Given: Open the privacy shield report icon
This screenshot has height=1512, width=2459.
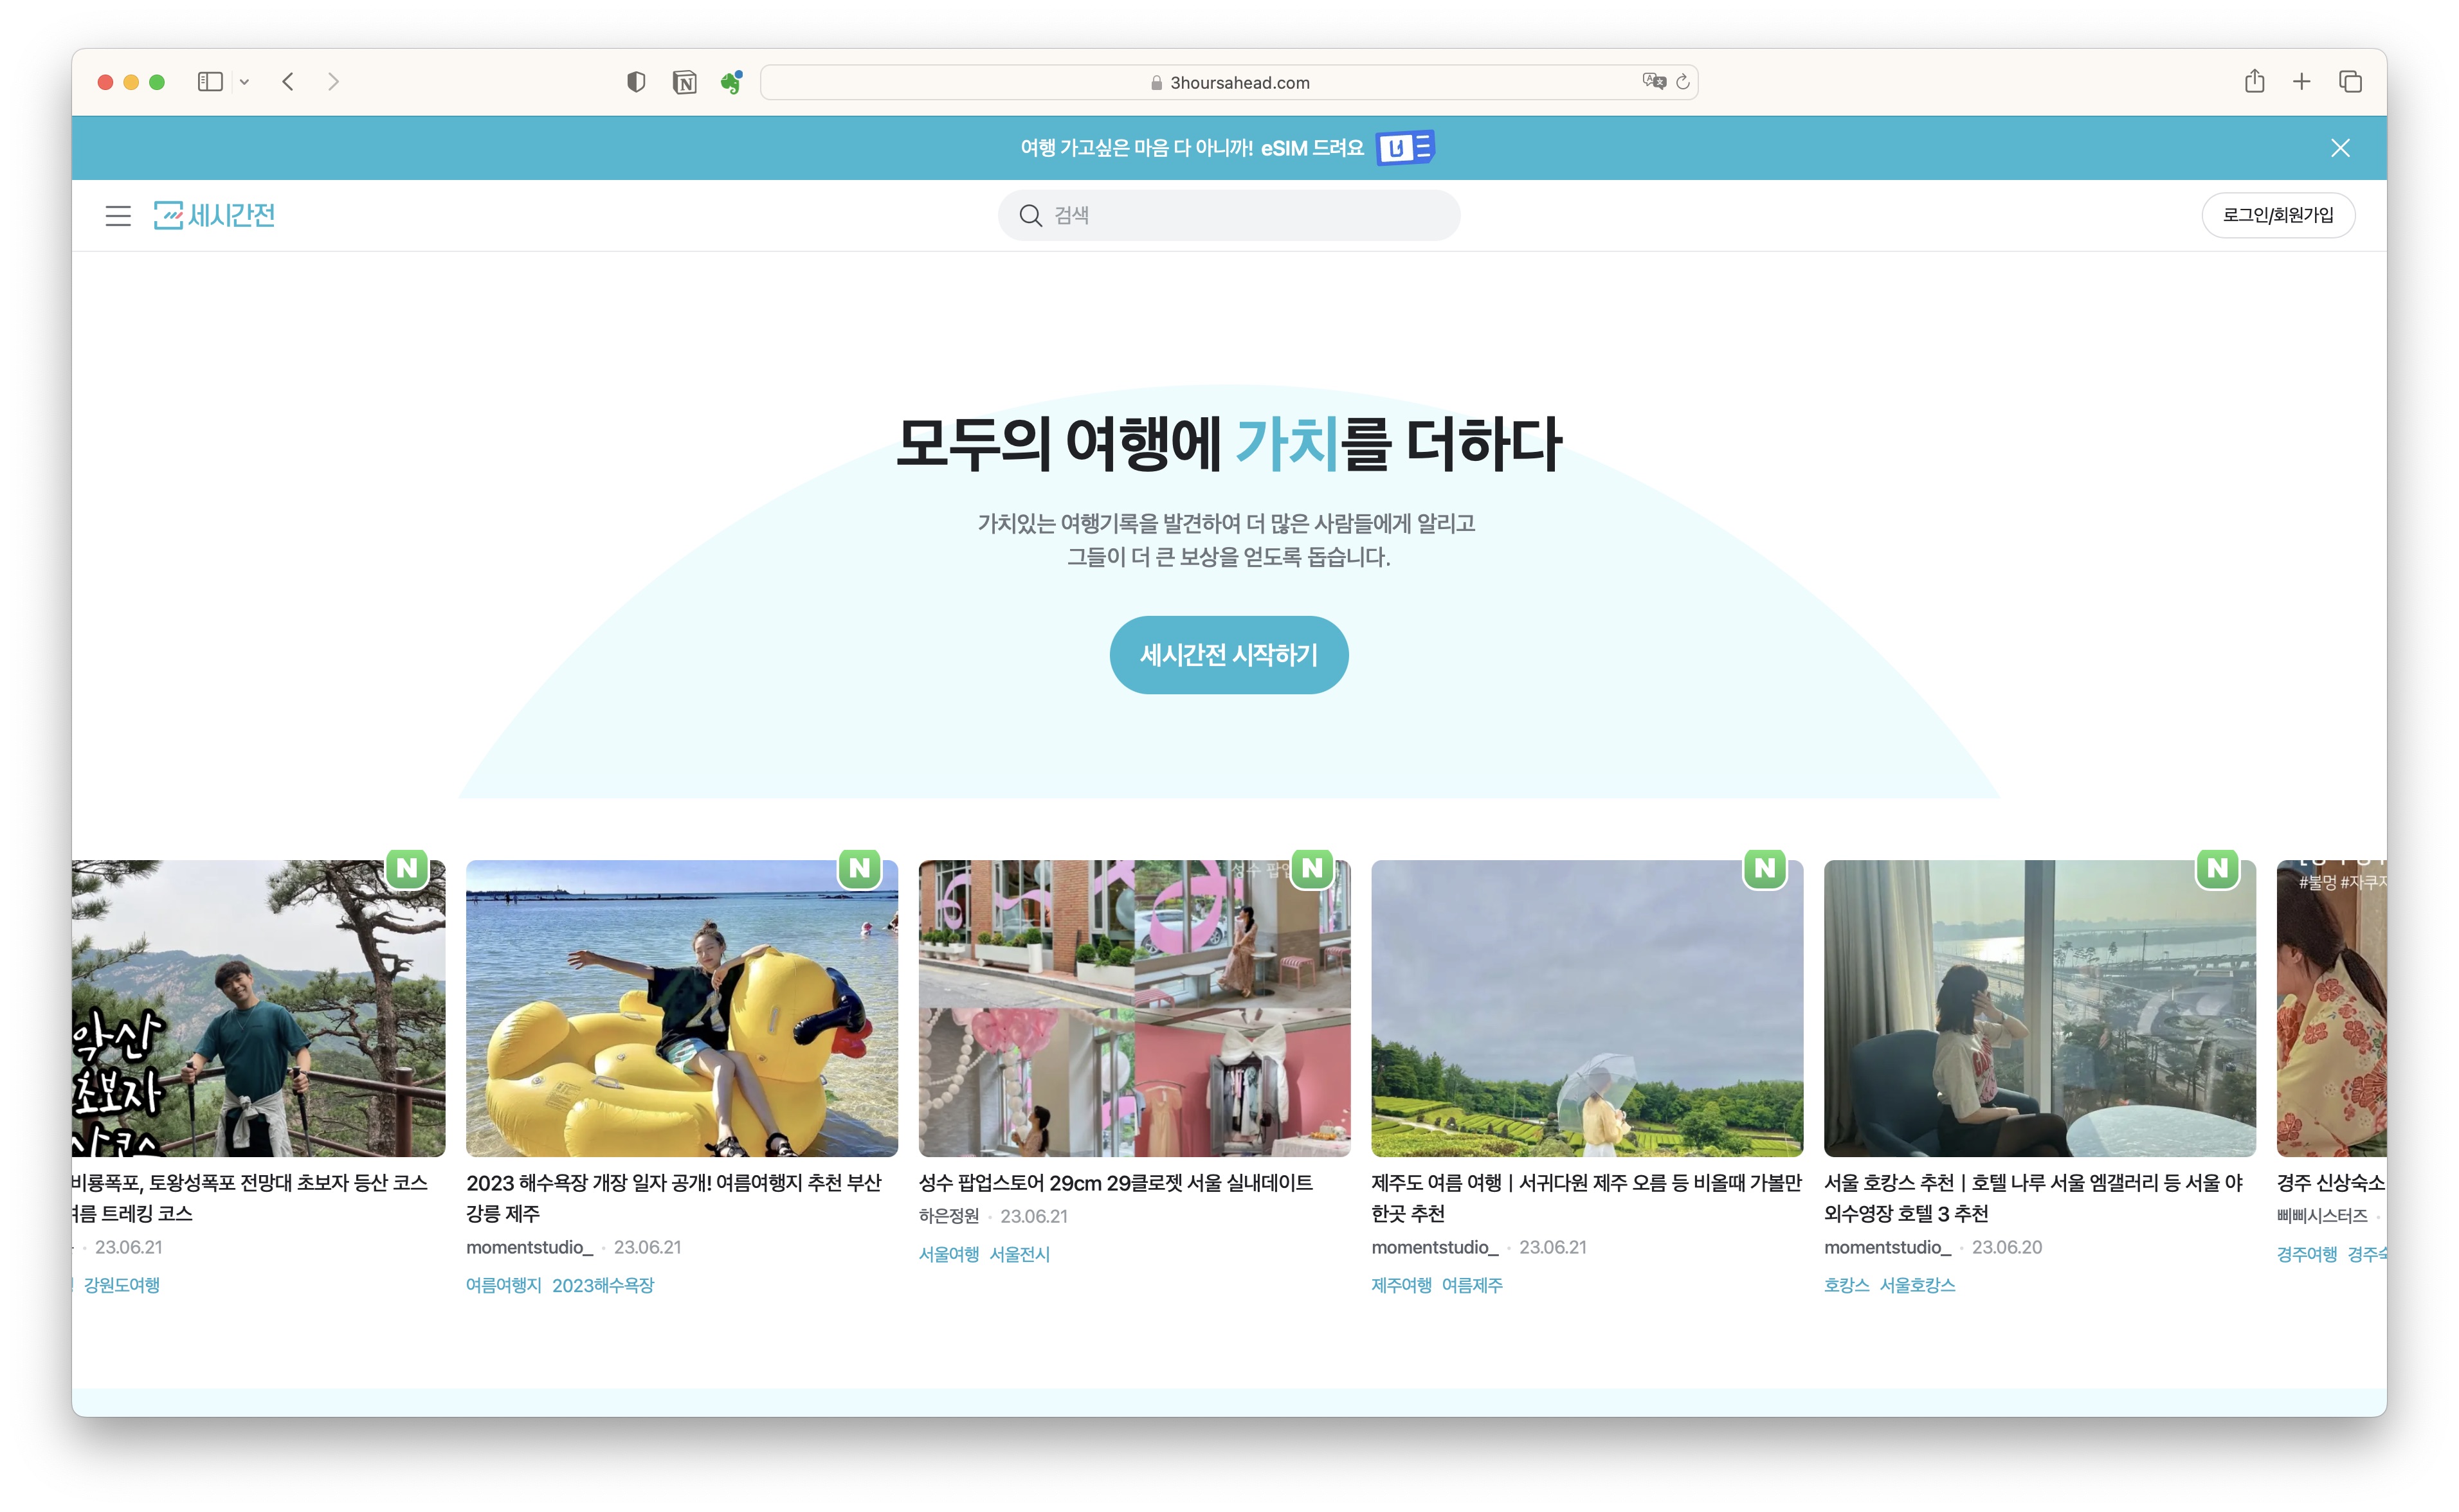Looking at the screenshot, I should (x=636, y=82).
